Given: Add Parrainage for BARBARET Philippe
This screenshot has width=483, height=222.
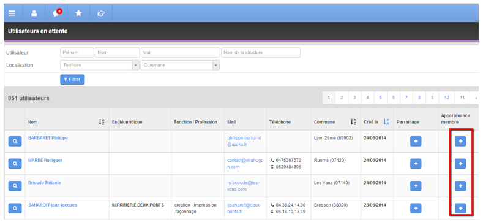Looking at the screenshot, I should click(416, 142).
